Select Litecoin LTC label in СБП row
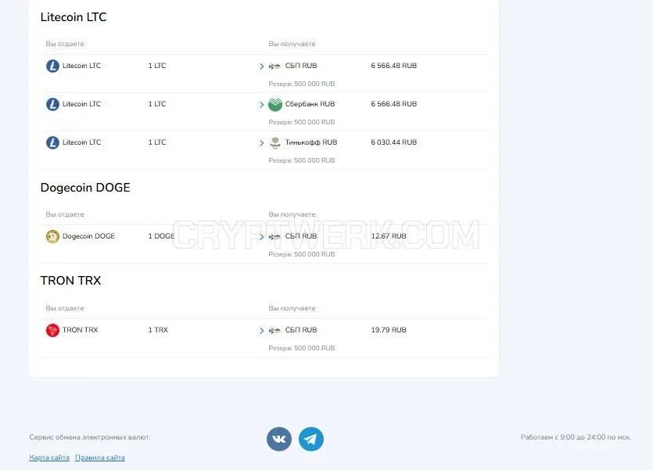Image resolution: width=653 pixels, height=470 pixels. coord(81,66)
